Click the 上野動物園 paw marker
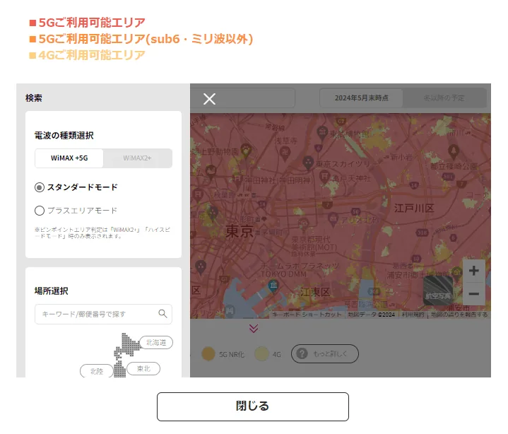 pyautogui.click(x=246, y=151)
